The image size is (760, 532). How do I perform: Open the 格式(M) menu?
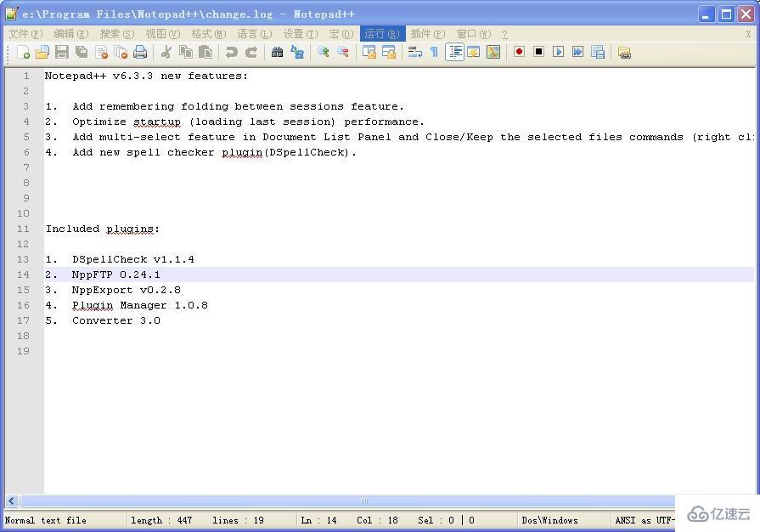click(209, 34)
